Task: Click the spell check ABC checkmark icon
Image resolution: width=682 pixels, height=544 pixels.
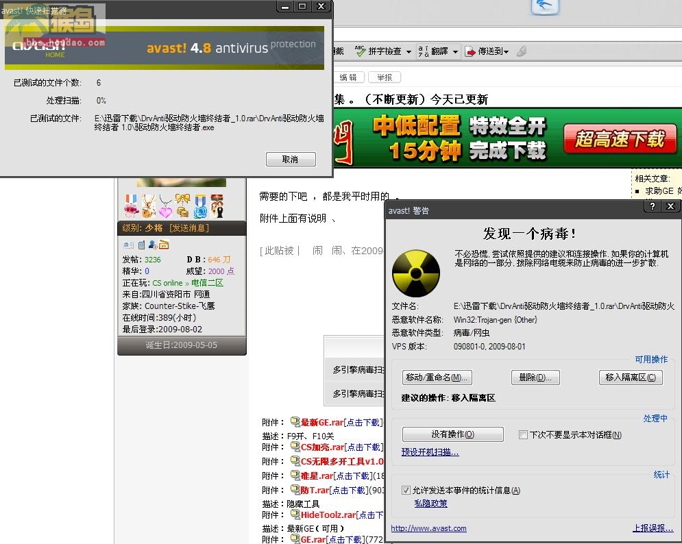Action: (360, 51)
